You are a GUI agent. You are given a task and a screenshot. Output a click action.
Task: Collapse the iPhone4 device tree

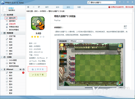tap(2, 70)
